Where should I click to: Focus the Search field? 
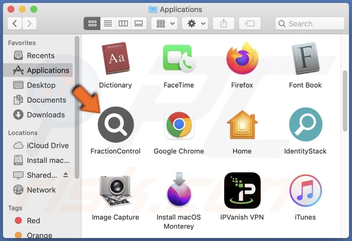tap(310, 24)
